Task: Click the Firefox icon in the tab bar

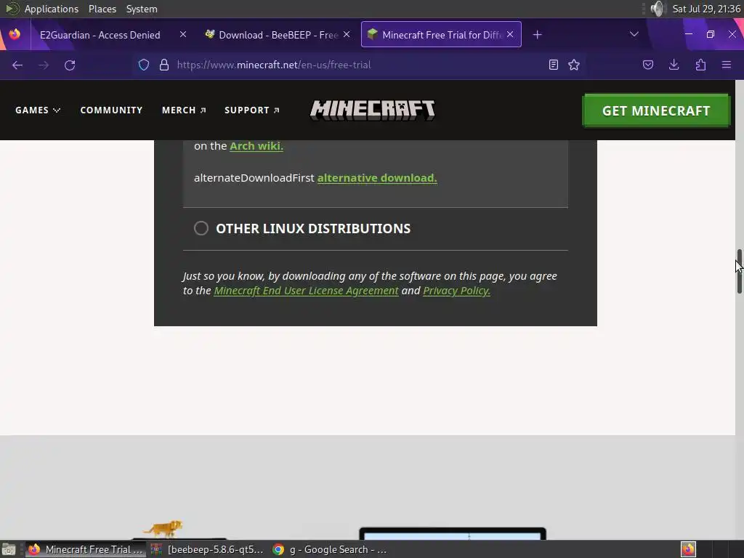Action: pyautogui.click(x=15, y=34)
